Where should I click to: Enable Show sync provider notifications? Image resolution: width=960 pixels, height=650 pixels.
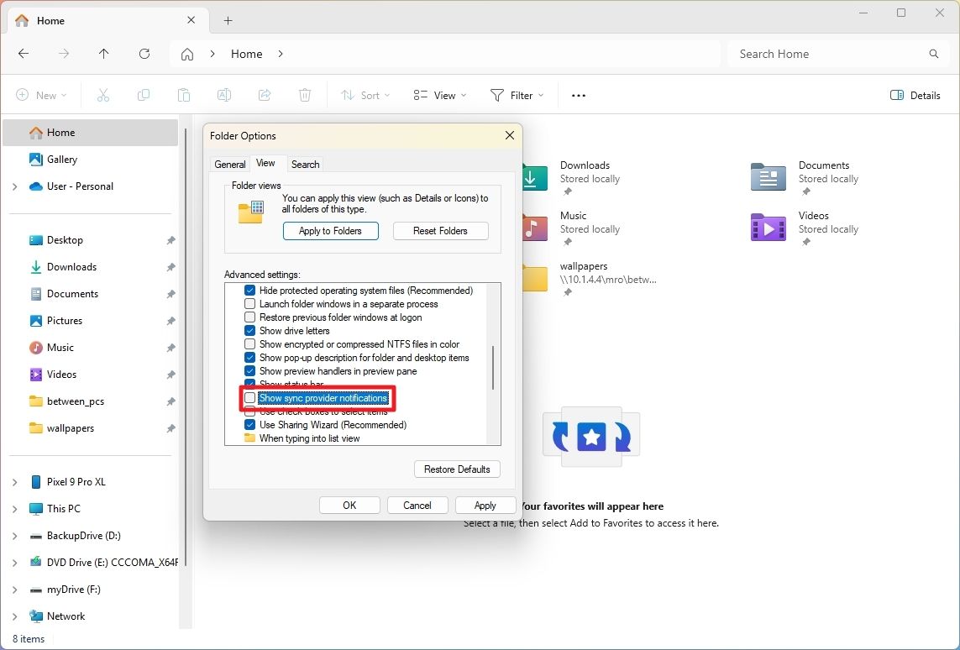pyautogui.click(x=250, y=398)
